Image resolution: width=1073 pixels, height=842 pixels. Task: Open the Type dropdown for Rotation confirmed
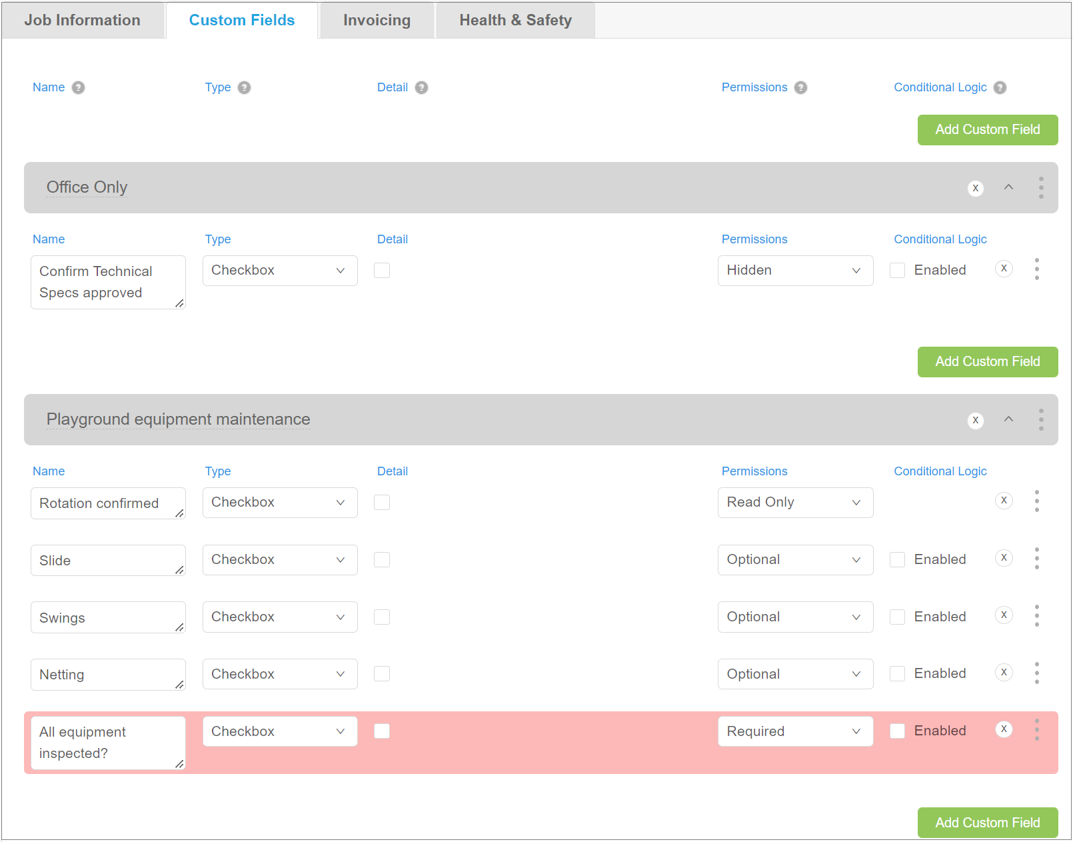[280, 502]
